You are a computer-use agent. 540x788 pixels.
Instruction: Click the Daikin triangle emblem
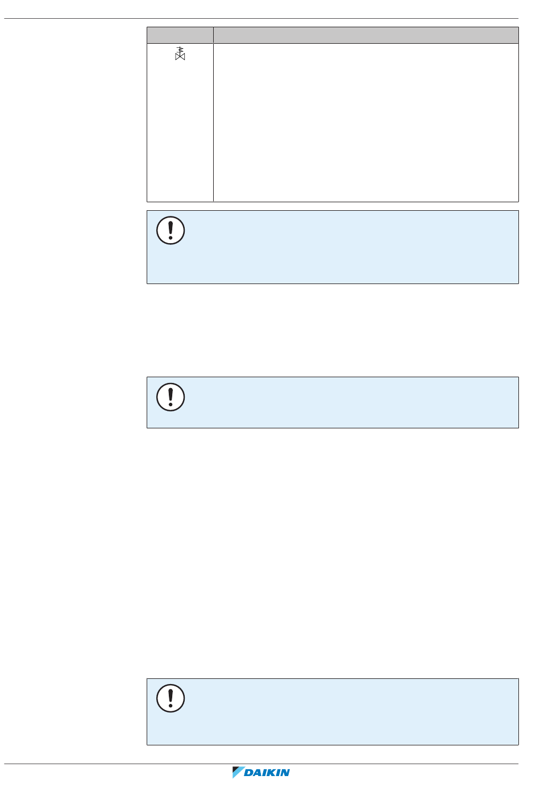coord(238,773)
